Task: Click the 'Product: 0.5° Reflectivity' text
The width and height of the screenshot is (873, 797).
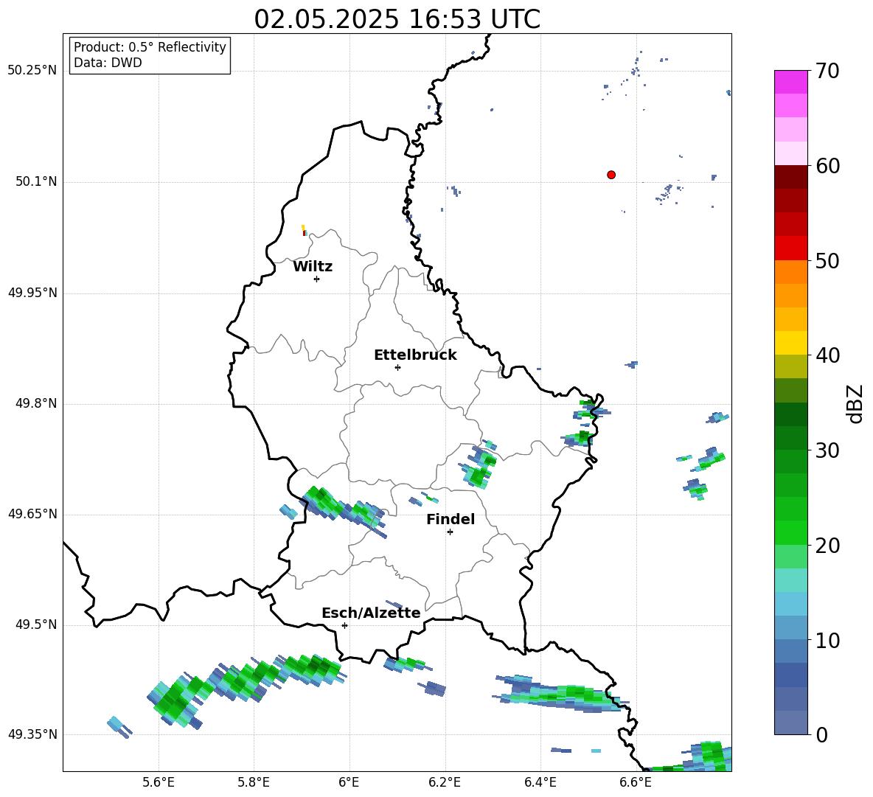Action: click(x=150, y=46)
